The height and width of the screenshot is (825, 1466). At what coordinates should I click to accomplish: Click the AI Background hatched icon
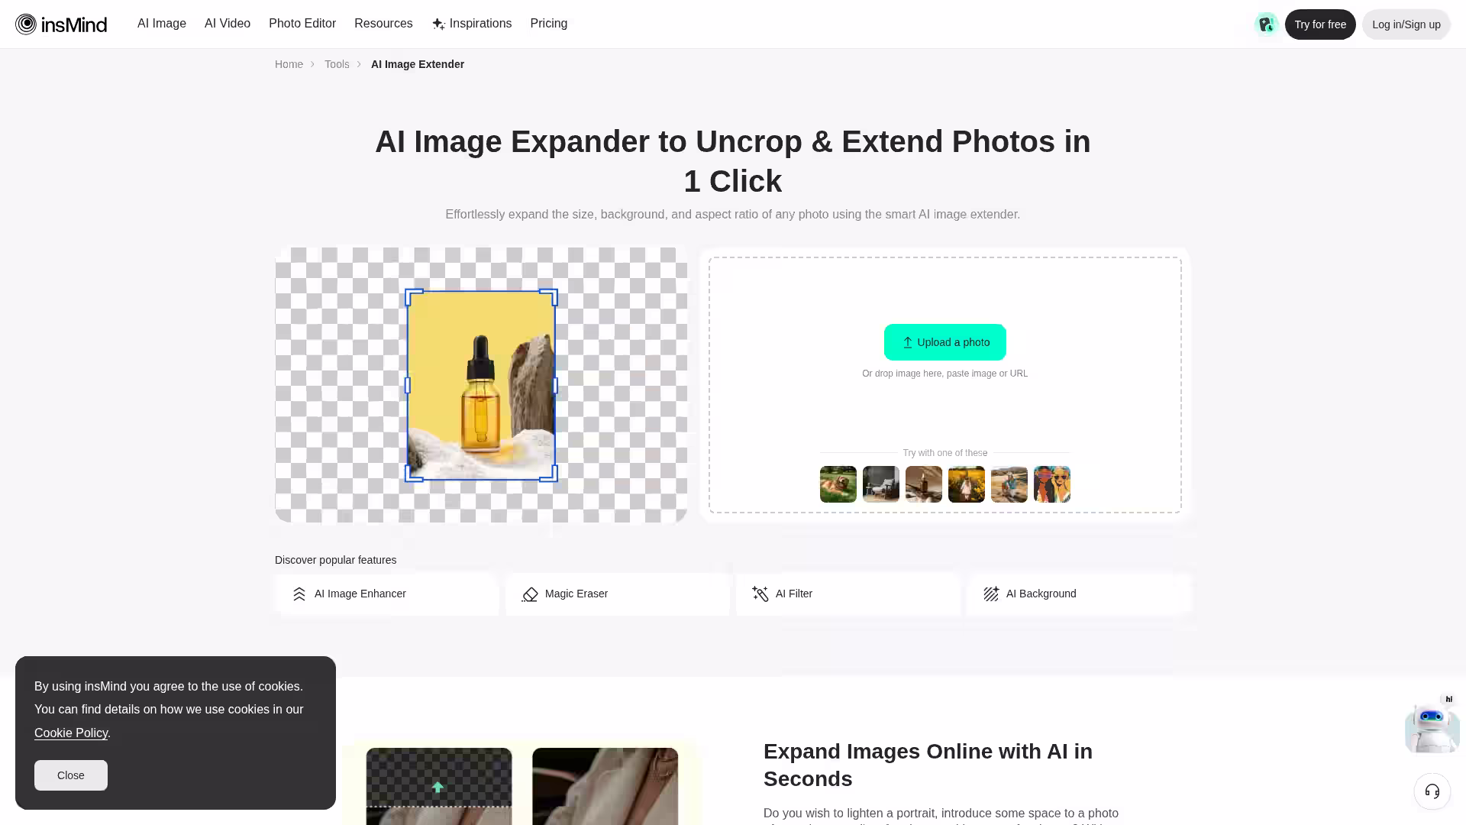point(991,594)
